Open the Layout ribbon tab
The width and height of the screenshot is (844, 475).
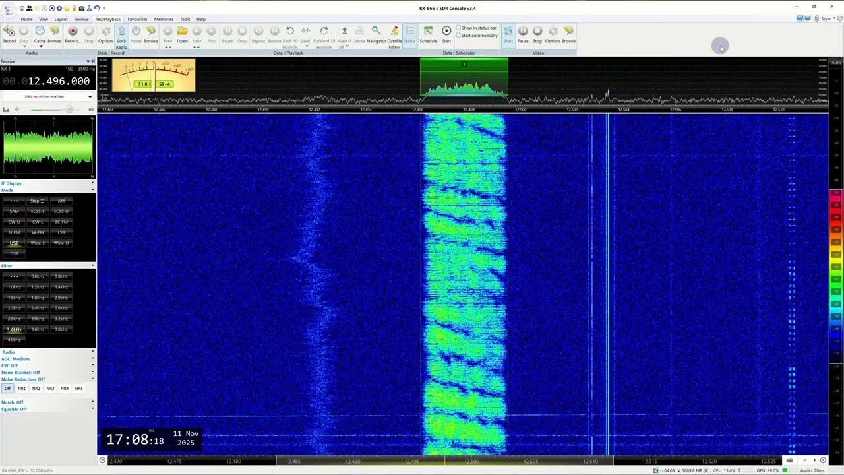pyautogui.click(x=61, y=19)
